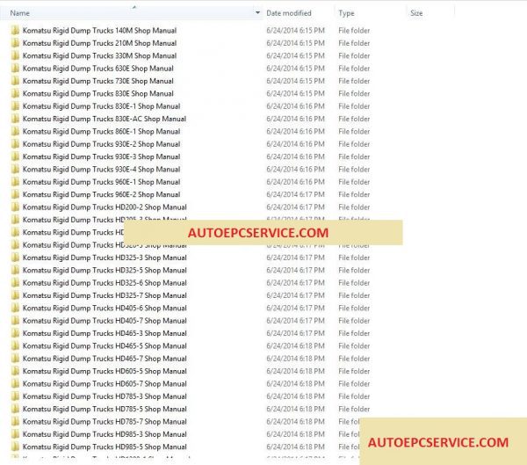Select 'Komatsu Rigid Dump Trucks HD465-3 Shop Manual' name

105,333
